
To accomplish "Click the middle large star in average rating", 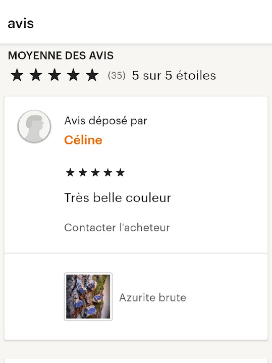I will (x=55, y=75).
